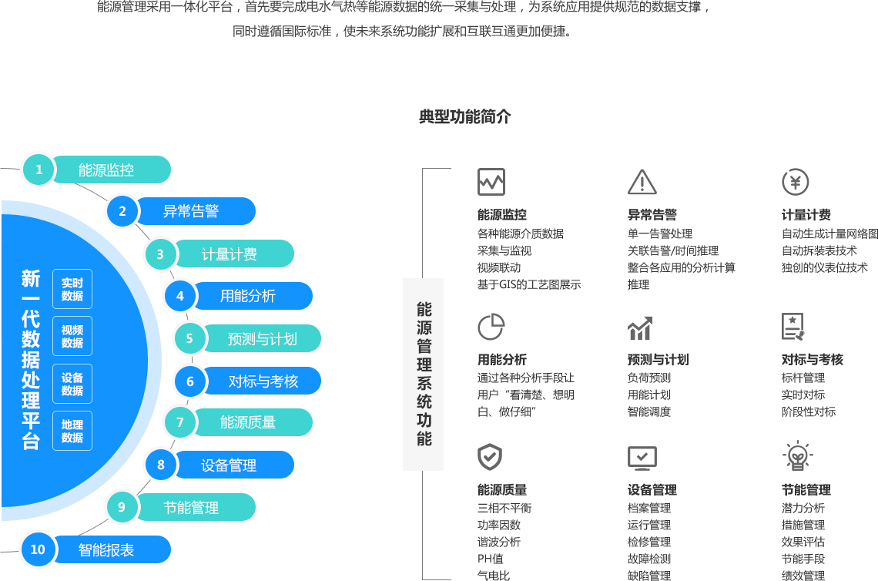This screenshot has width=878, height=581.
Task: Click the 计量计费 yen coin icon
Action: point(795,182)
